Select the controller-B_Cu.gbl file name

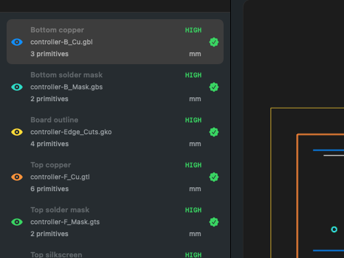pyautogui.click(x=62, y=42)
